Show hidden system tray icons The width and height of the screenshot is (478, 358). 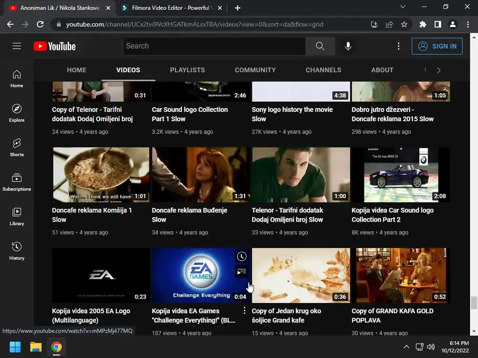coord(407,347)
